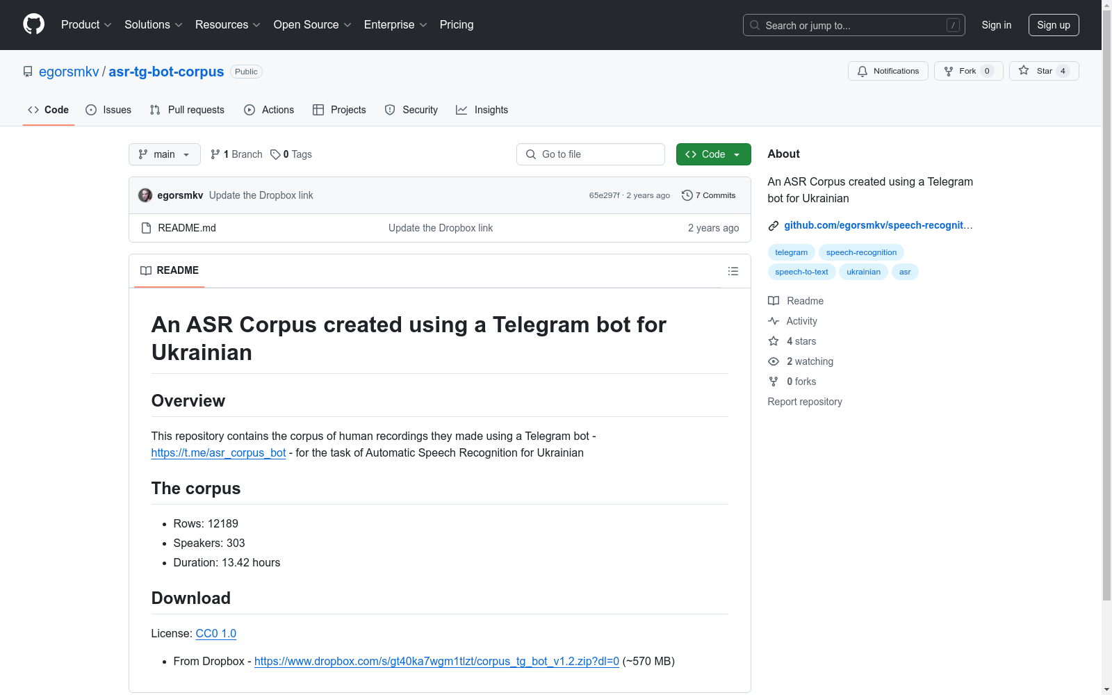This screenshot has height=695, width=1112.
Task: Open the github.com/egorsmkv/speech-recognit link
Action: point(878,225)
